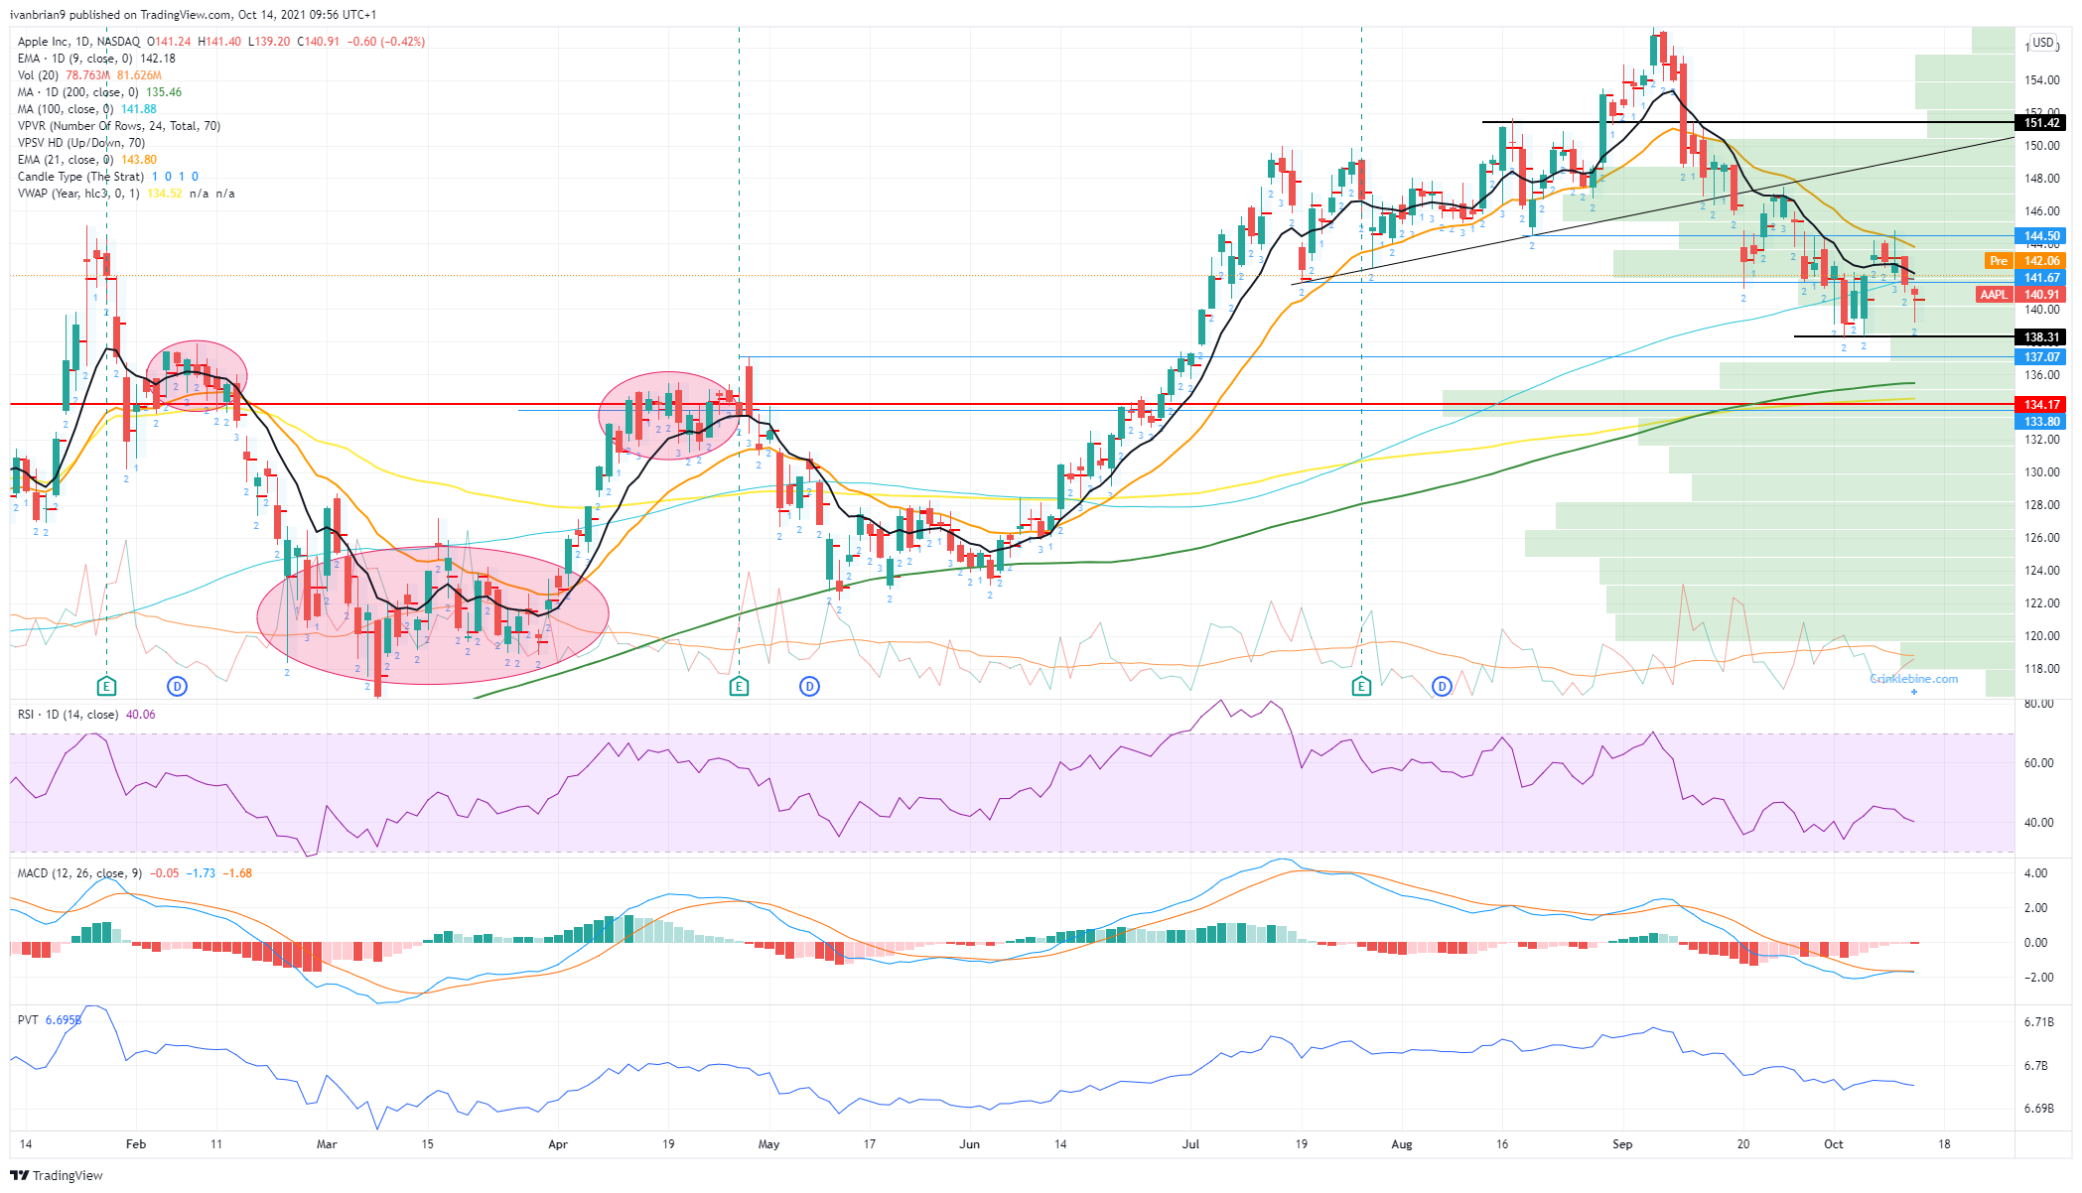Click the 4.00 MACD axis label
The height and width of the screenshot is (1193, 2082).
pyautogui.click(x=2035, y=873)
